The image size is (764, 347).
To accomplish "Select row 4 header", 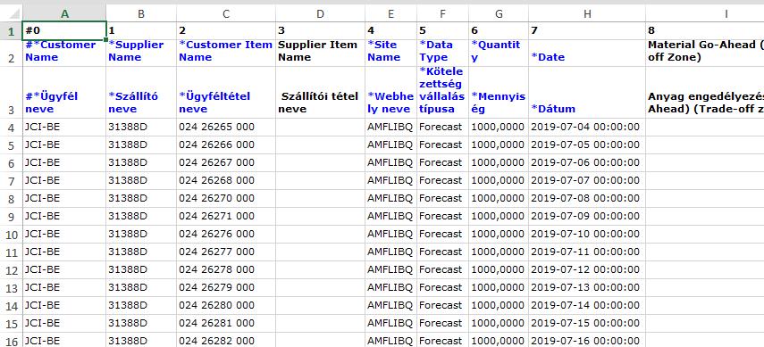I will click(x=11, y=127).
